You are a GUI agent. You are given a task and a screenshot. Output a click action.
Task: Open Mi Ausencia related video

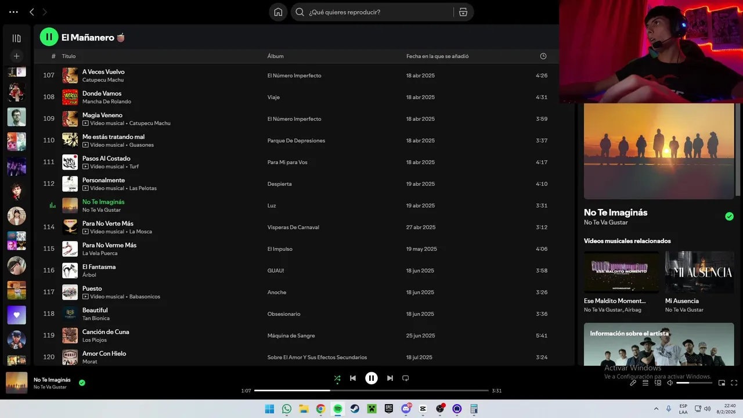tap(699, 272)
